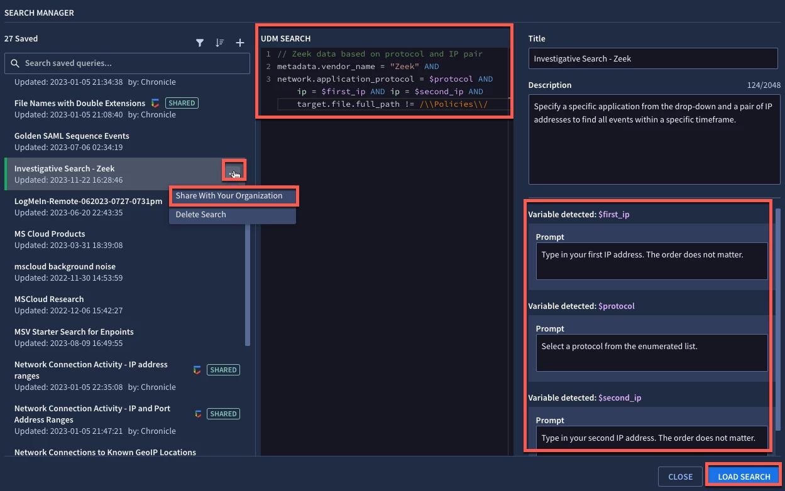This screenshot has width=785, height=491.
Task: Select the MSCloud Research saved search
Action: (x=49, y=299)
